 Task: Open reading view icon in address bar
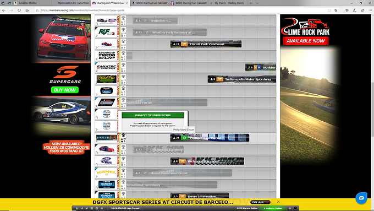coord(329,10)
